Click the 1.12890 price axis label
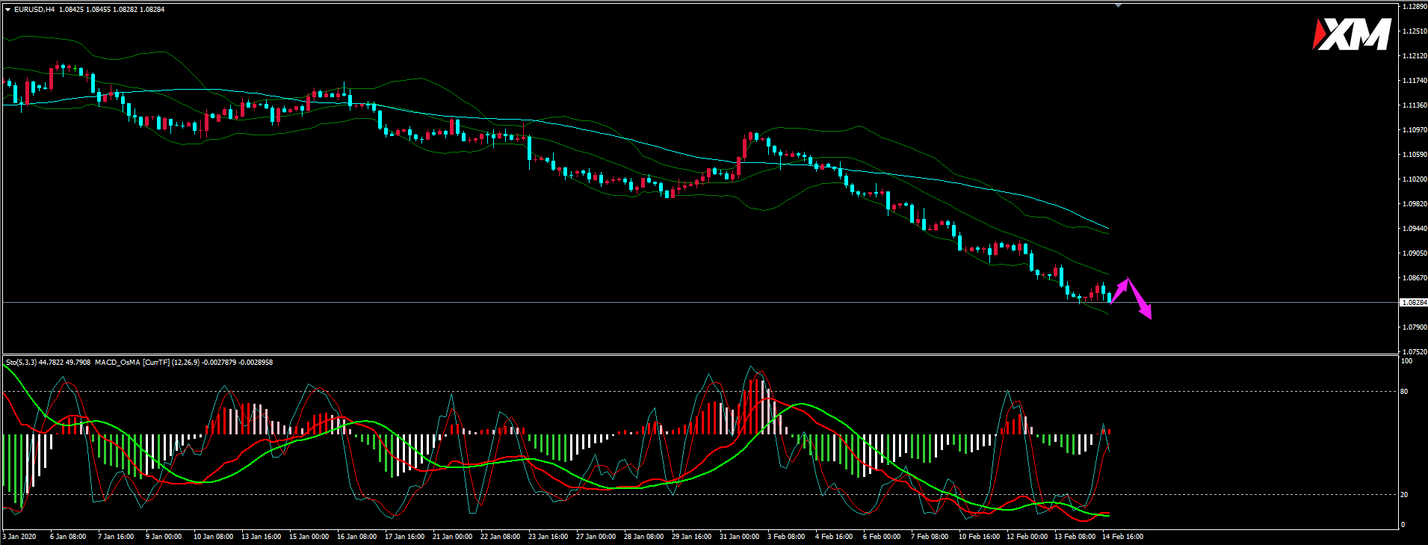Screen dimensions: 1428x545 tap(1414, 7)
